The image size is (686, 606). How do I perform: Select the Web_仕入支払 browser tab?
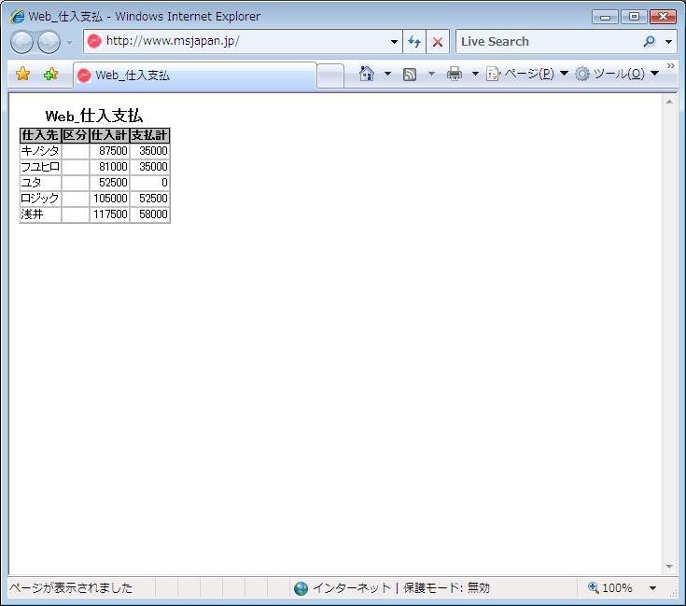[195, 76]
